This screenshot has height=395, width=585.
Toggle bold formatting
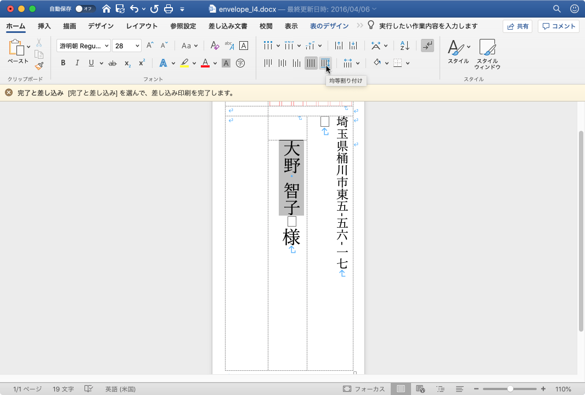coord(63,63)
